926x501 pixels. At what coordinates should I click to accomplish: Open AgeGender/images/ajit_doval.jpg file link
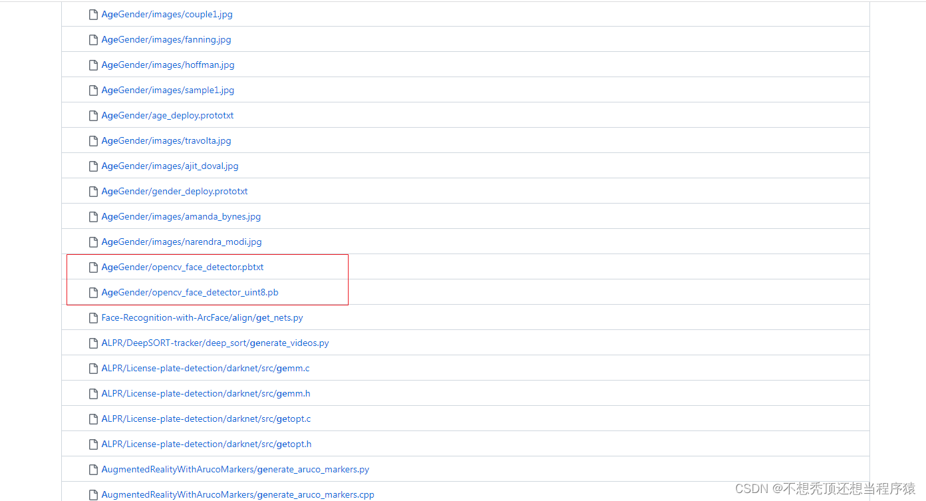(170, 166)
